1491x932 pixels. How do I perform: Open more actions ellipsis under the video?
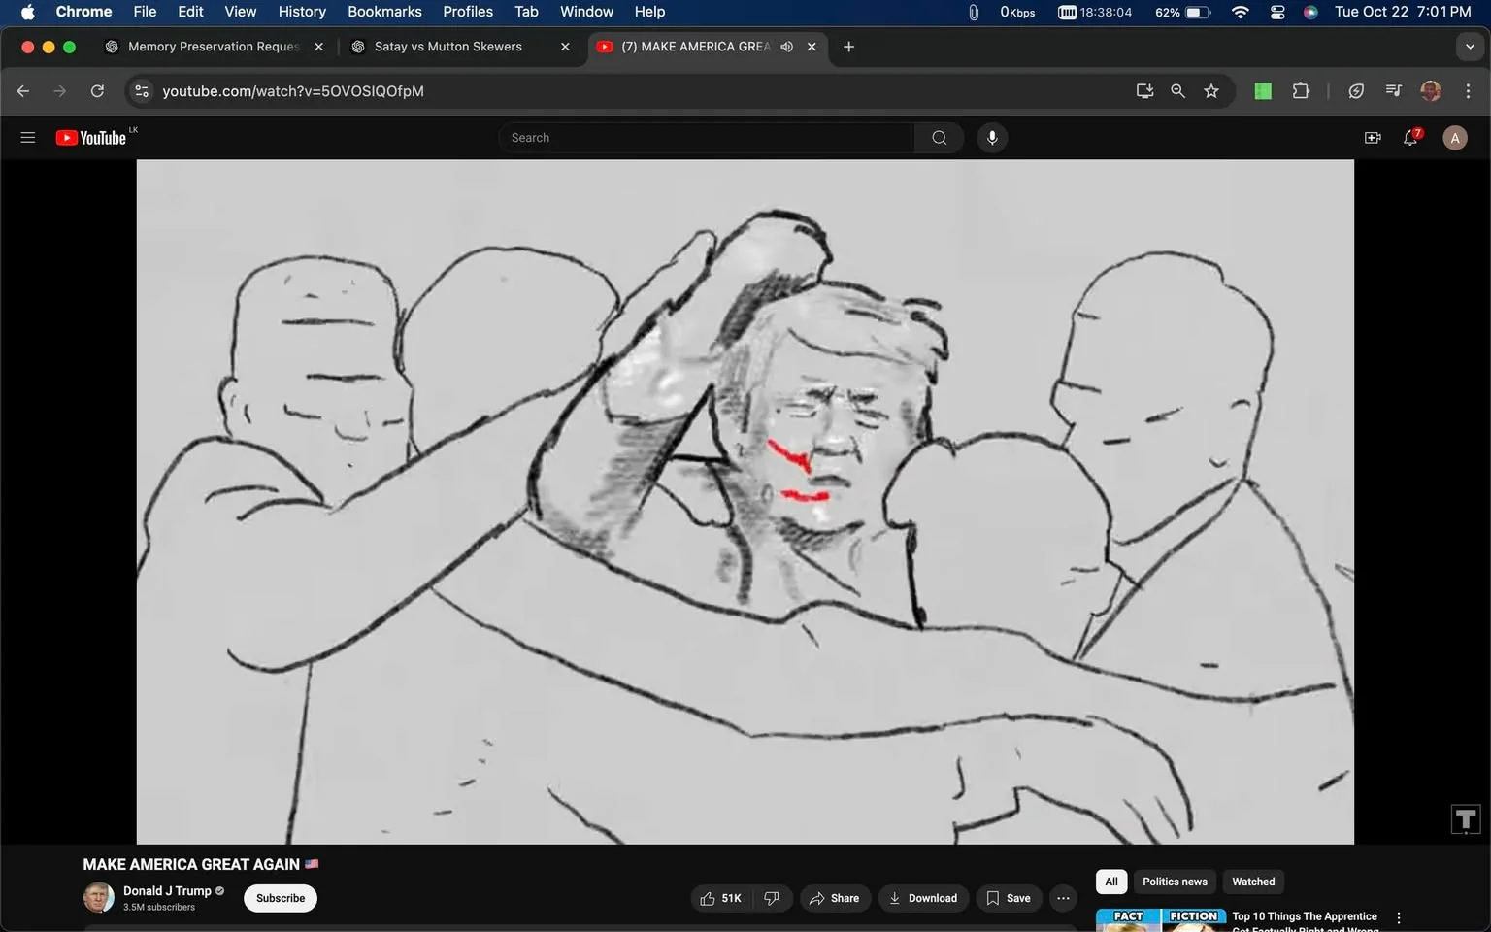coord(1063,898)
